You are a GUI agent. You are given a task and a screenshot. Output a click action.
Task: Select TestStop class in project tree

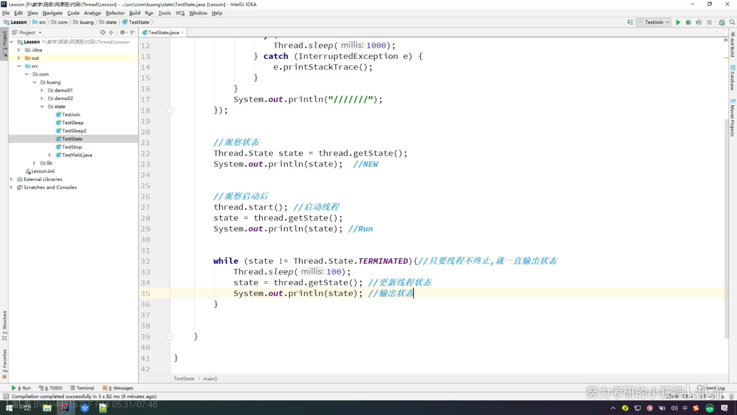(x=72, y=147)
